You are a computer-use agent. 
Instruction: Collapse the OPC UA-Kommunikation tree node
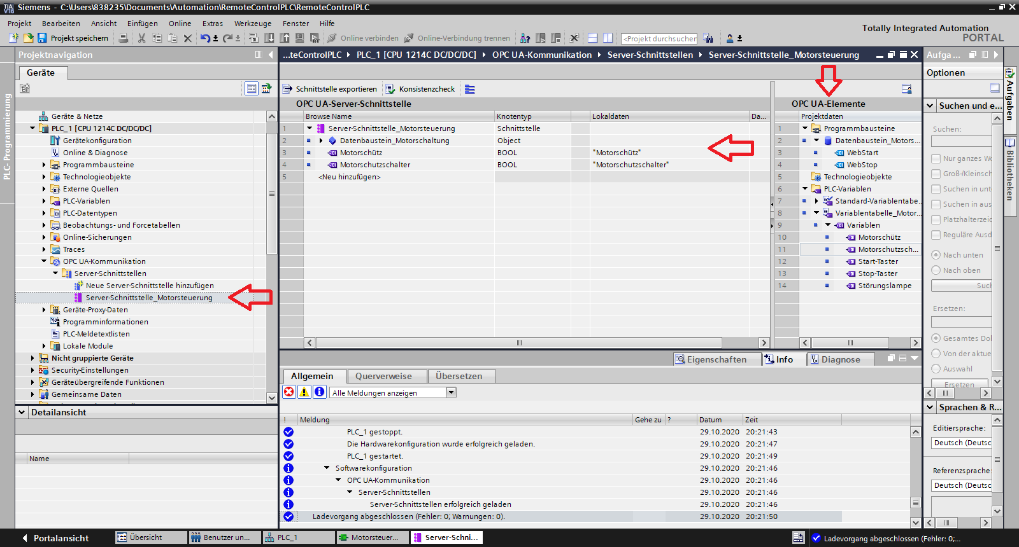click(44, 261)
